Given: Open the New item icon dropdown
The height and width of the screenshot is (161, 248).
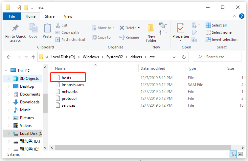Looking at the screenshot, I should point(163,25).
